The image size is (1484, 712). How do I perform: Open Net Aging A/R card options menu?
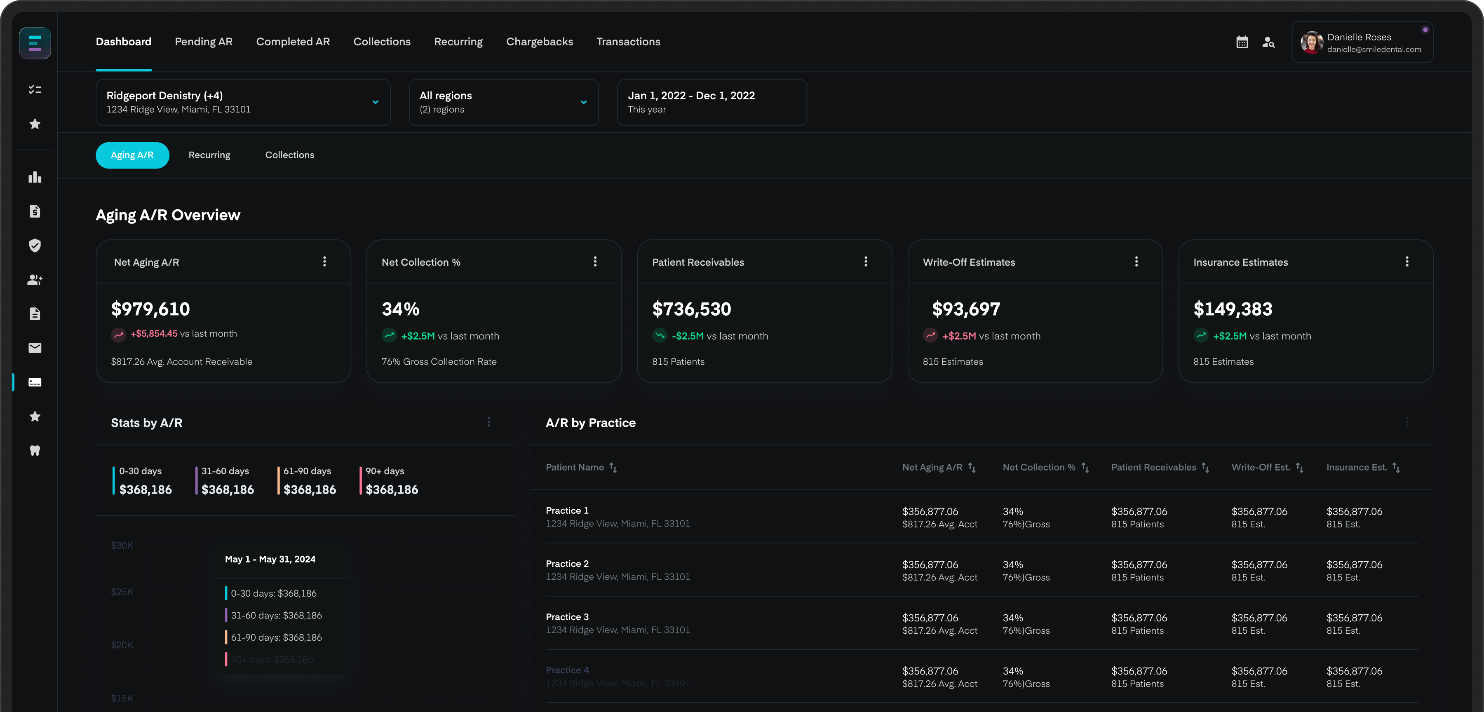pos(324,262)
